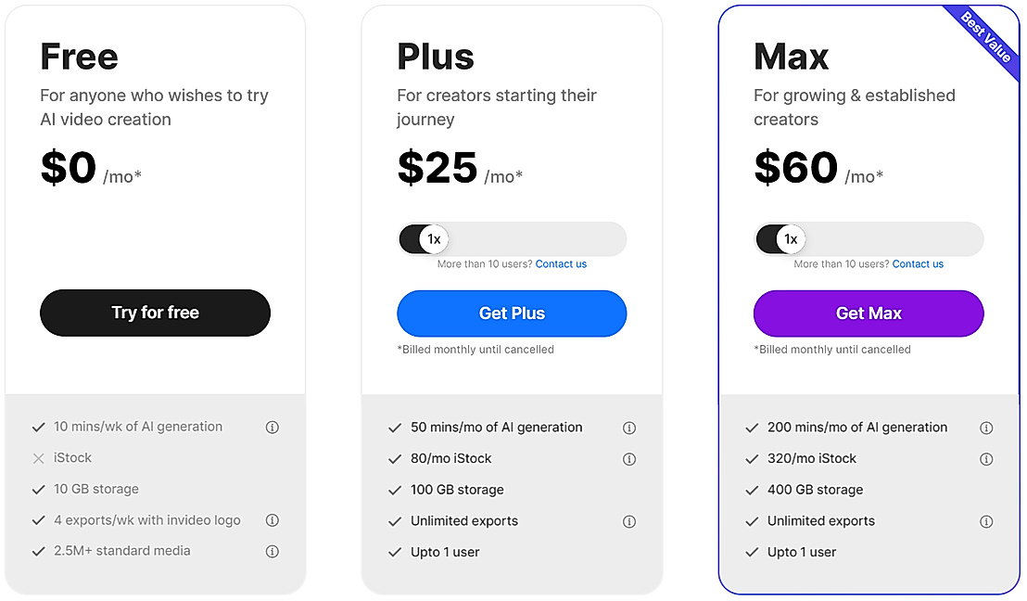Click the checkmark next to "100 GB storage"
Viewport: 1027px width, 601px height.
coord(396,489)
